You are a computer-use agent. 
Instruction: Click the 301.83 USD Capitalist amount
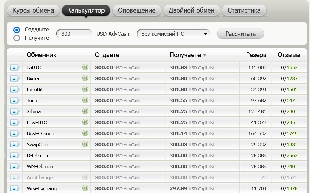pyautogui.click(x=192, y=67)
